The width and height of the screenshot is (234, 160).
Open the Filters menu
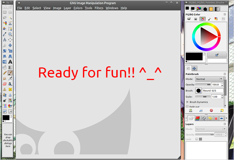tap(99, 8)
